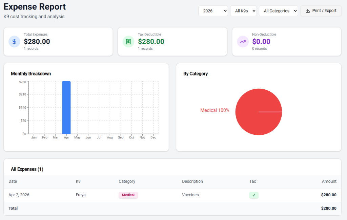Click the $280.00 amount in Vaccines row
Screen dimensions: 347x220
point(329,195)
